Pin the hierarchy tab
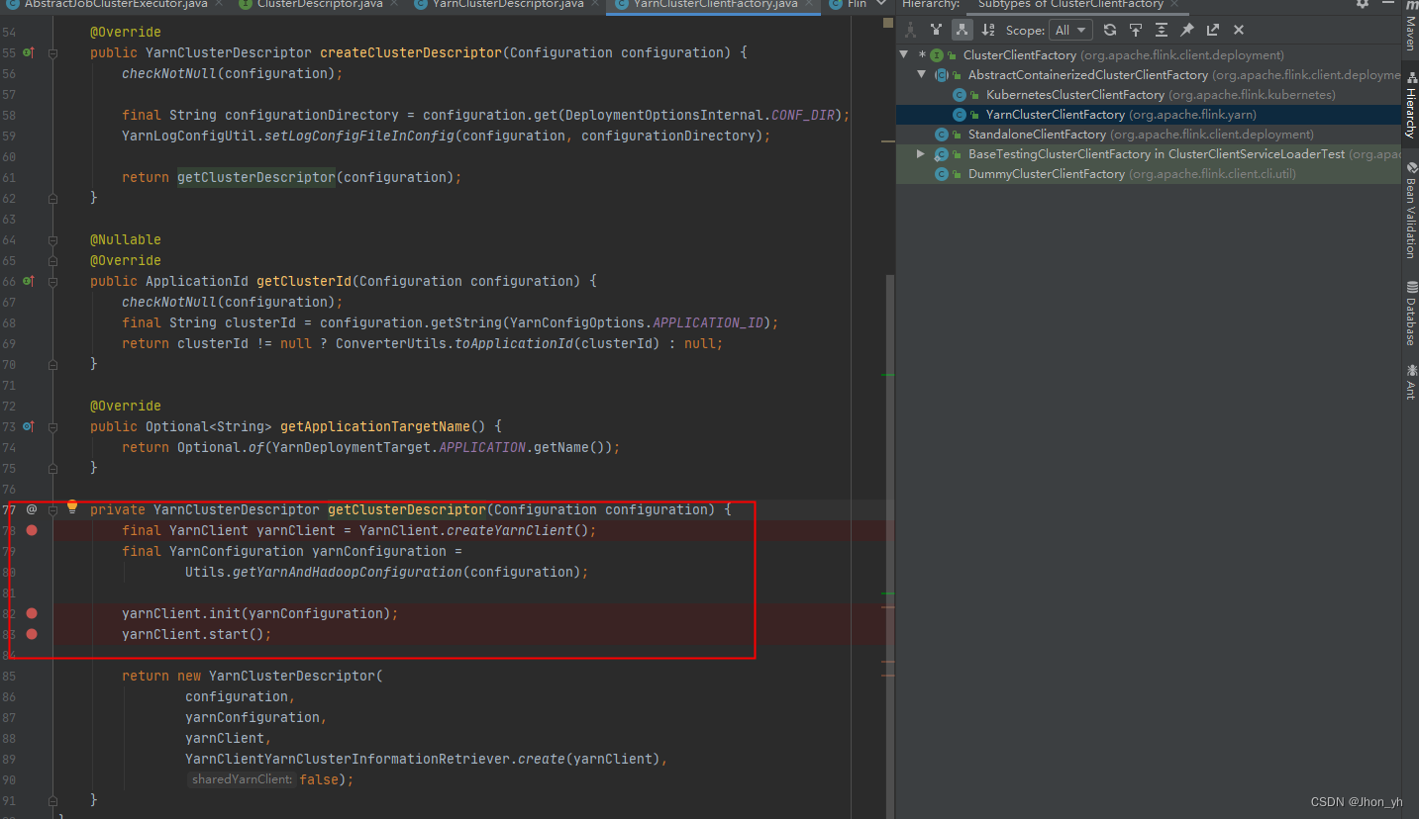This screenshot has height=819, width=1419. 1187,30
